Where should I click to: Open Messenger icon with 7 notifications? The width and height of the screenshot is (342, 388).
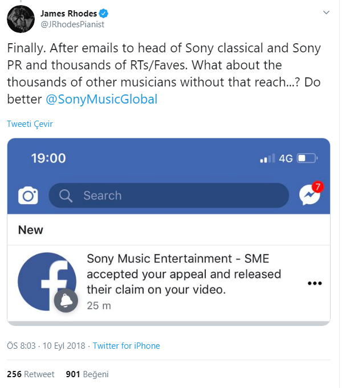coord(310,195)
